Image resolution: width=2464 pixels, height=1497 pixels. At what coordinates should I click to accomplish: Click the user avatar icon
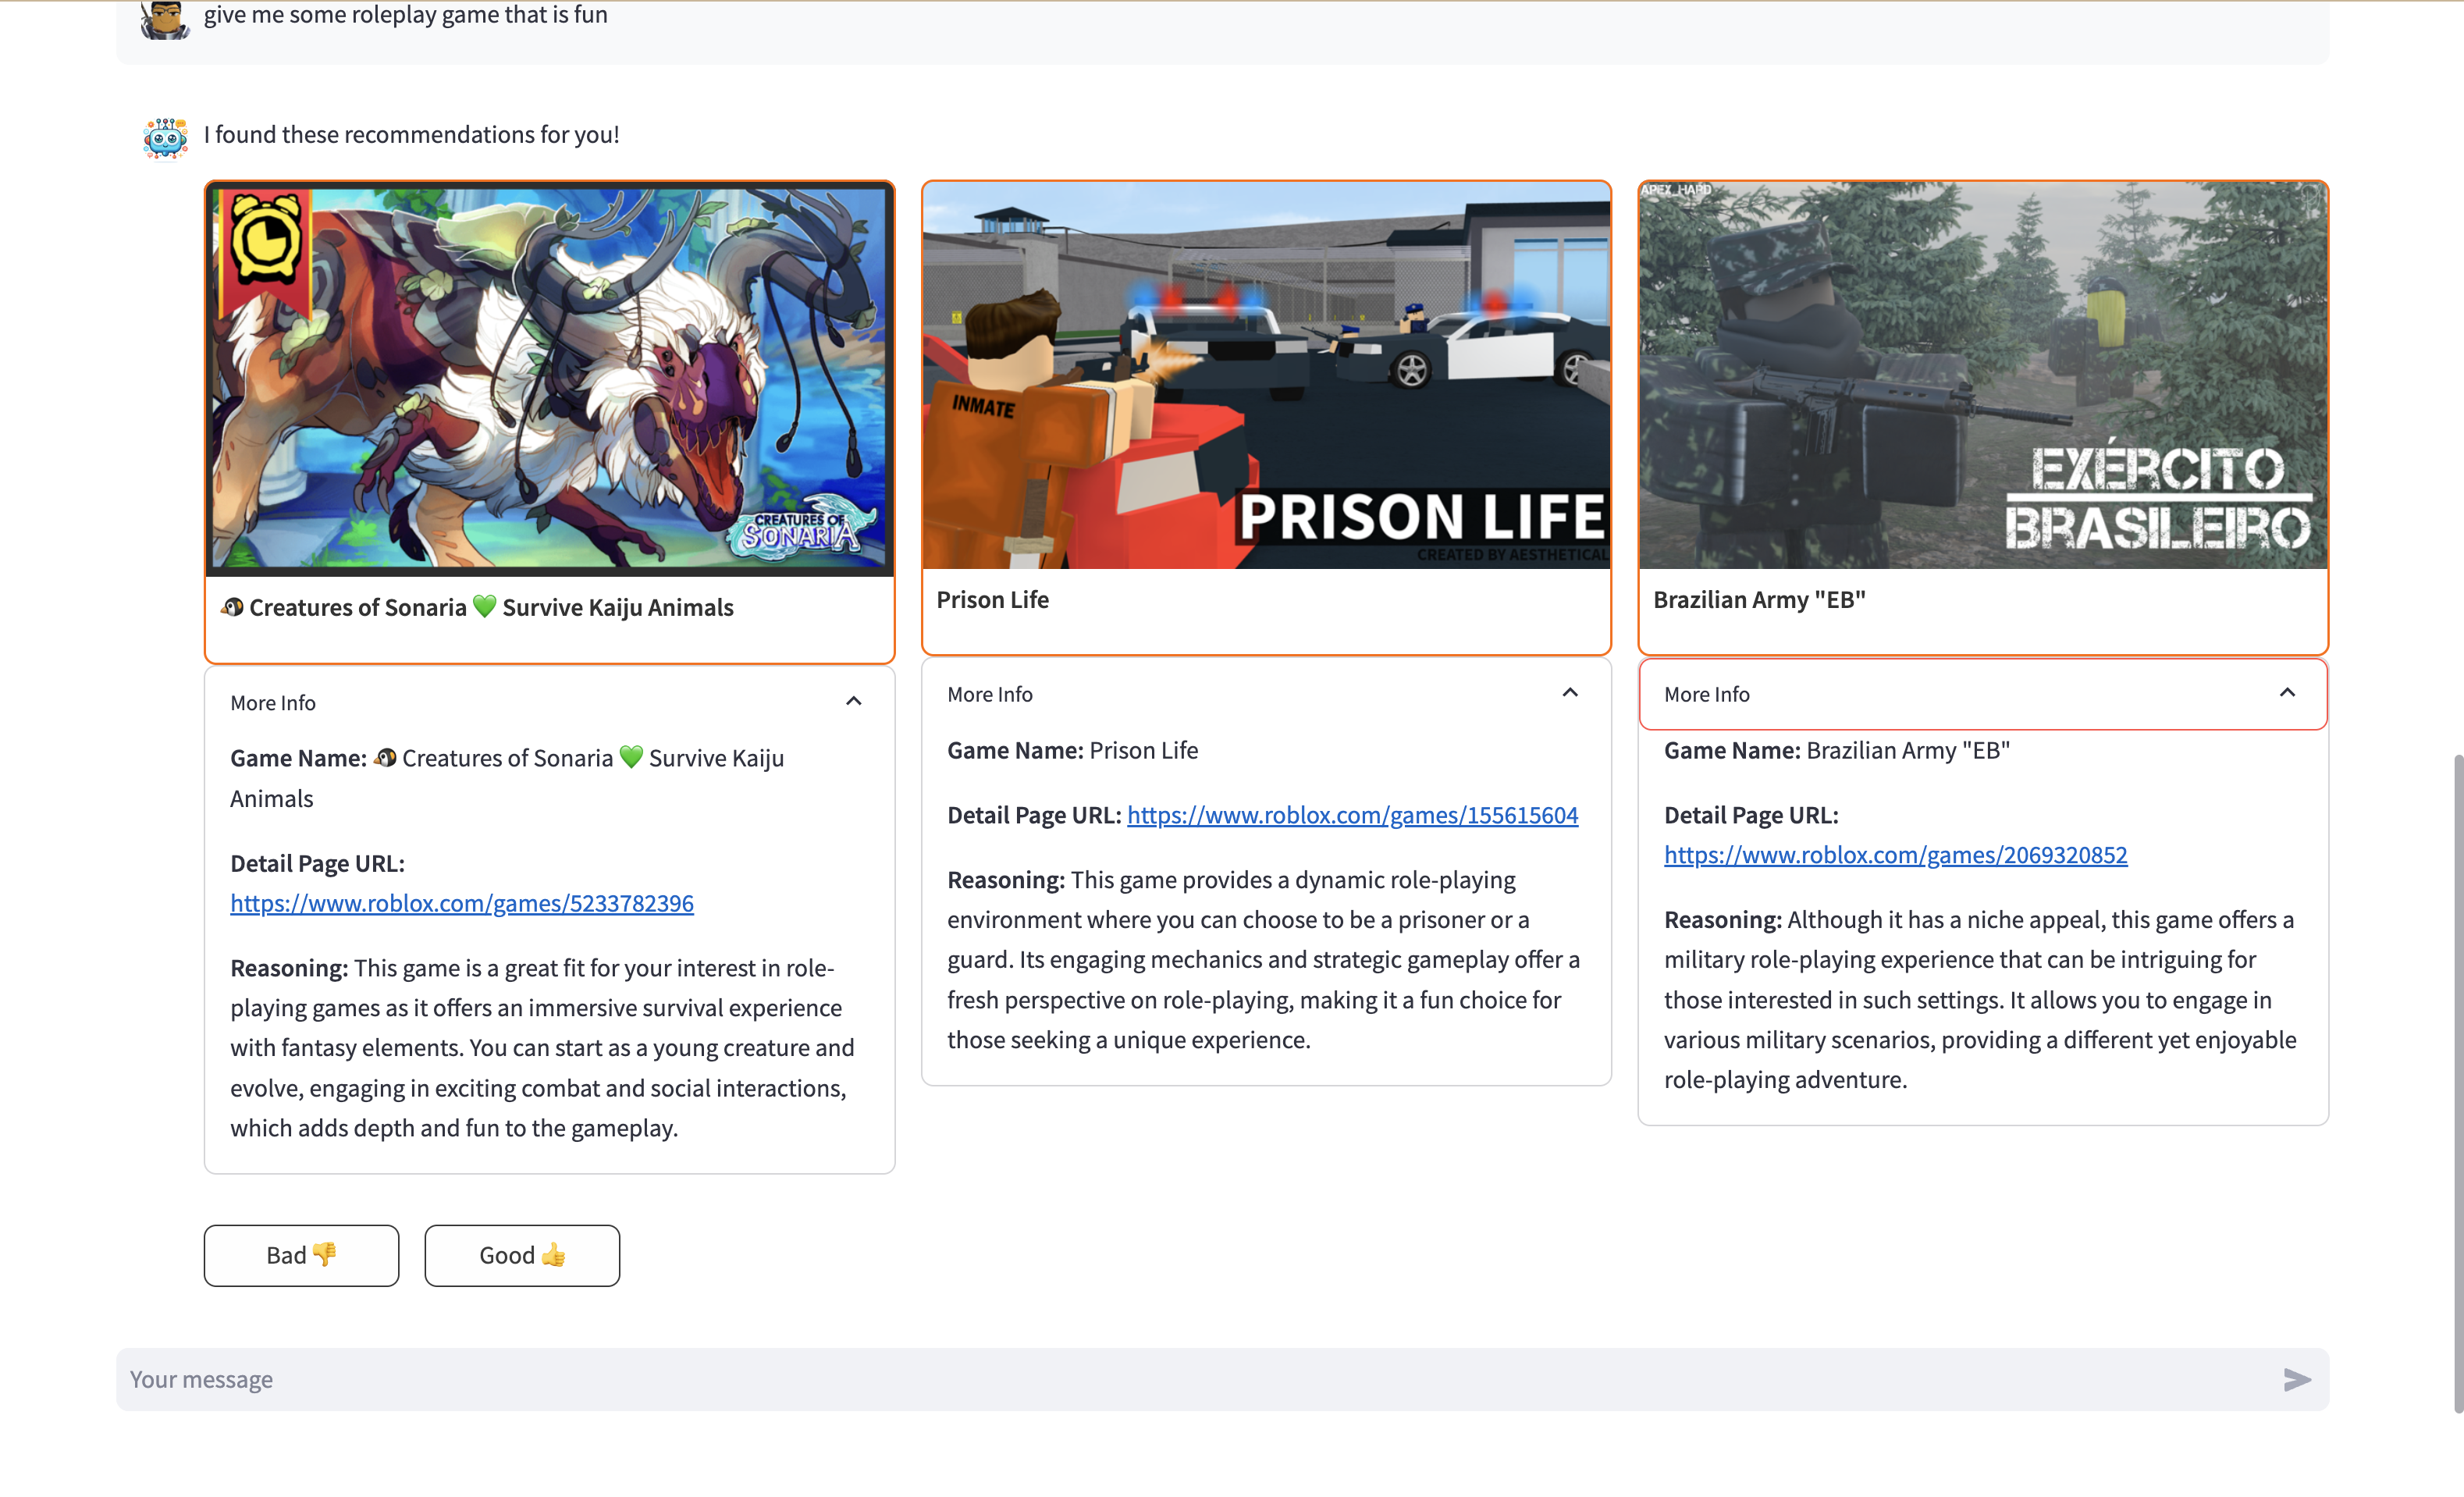coord(165,19)
